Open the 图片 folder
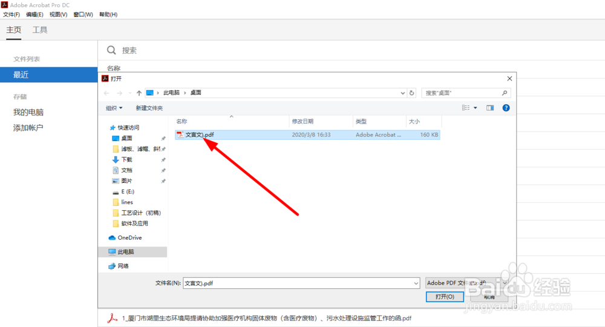The width and height of the screenshot is (605, 327). click(126, 180)
